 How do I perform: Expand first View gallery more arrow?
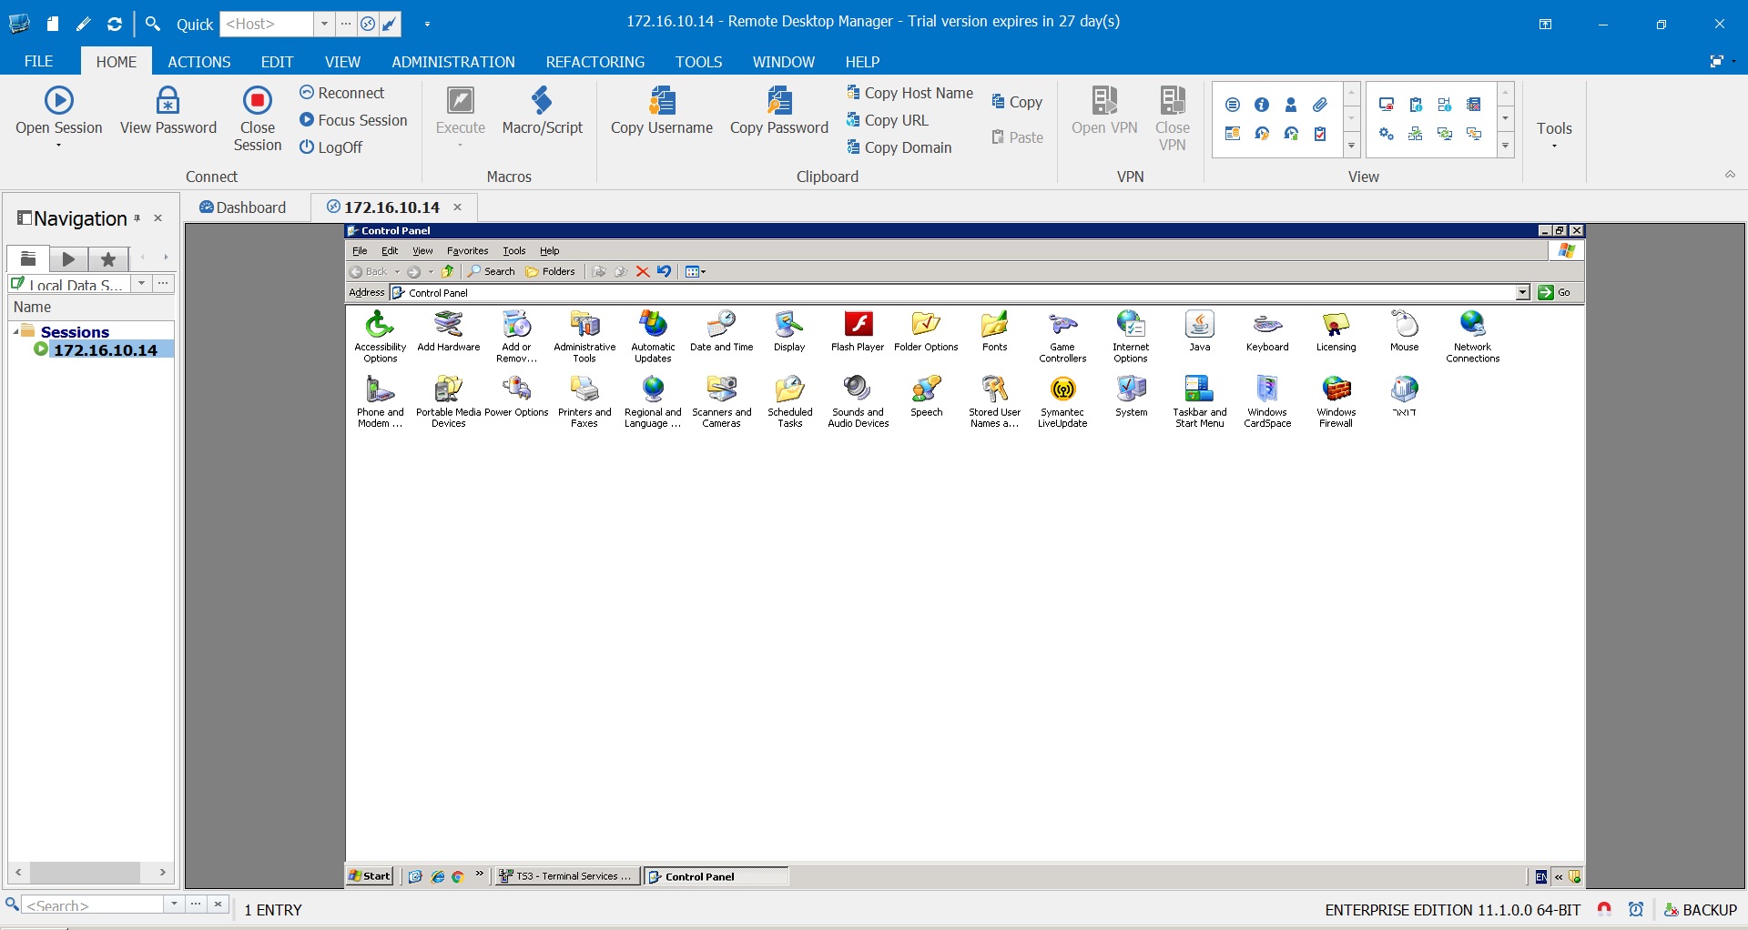point(1352,146)
